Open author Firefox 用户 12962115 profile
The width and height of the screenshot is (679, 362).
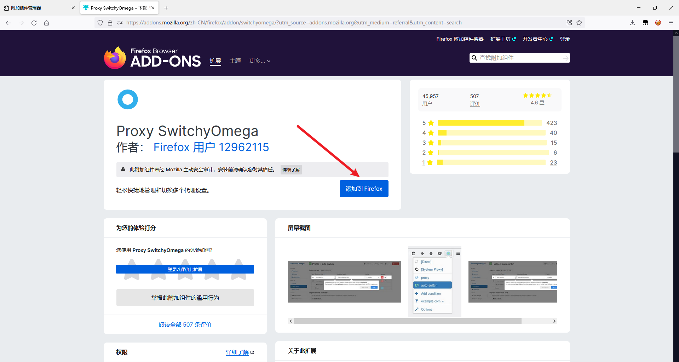(x=211, y=147)
